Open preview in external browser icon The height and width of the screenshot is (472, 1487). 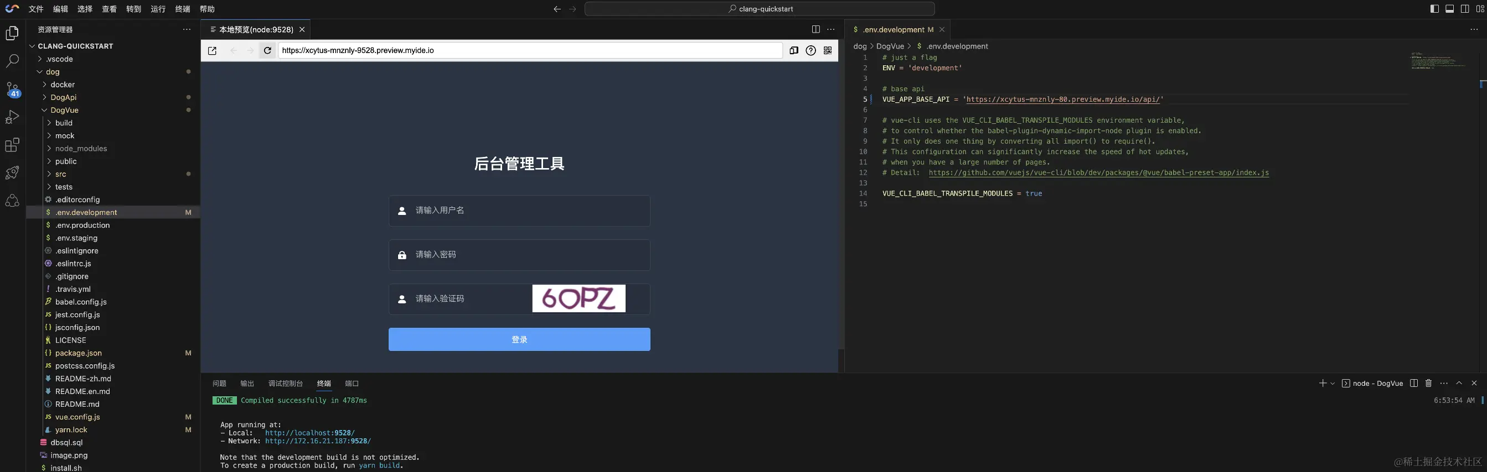pos(213,51)
